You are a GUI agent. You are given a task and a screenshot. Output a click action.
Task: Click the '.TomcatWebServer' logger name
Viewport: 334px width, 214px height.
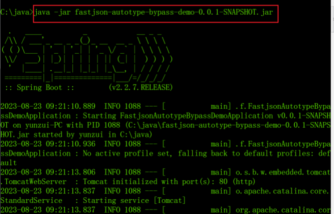[x=34, y=182]
